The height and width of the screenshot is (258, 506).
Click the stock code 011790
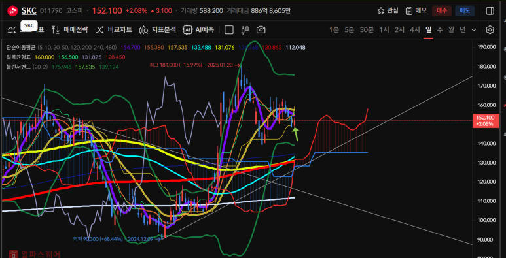click(x=50, y=11)
